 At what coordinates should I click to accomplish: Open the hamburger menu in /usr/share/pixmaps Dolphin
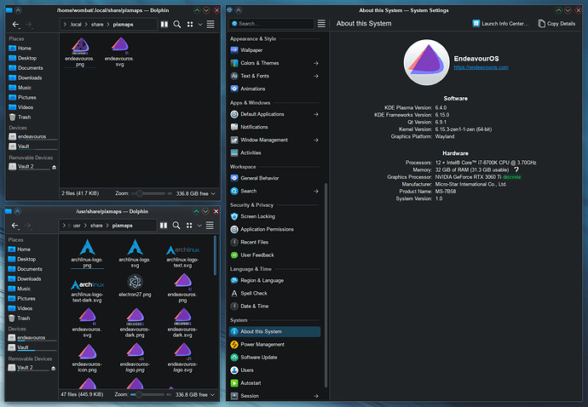coord(210,226)
